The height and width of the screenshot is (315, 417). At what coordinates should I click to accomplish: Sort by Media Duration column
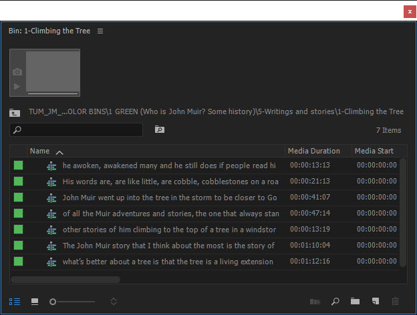[x=314, y=151]
